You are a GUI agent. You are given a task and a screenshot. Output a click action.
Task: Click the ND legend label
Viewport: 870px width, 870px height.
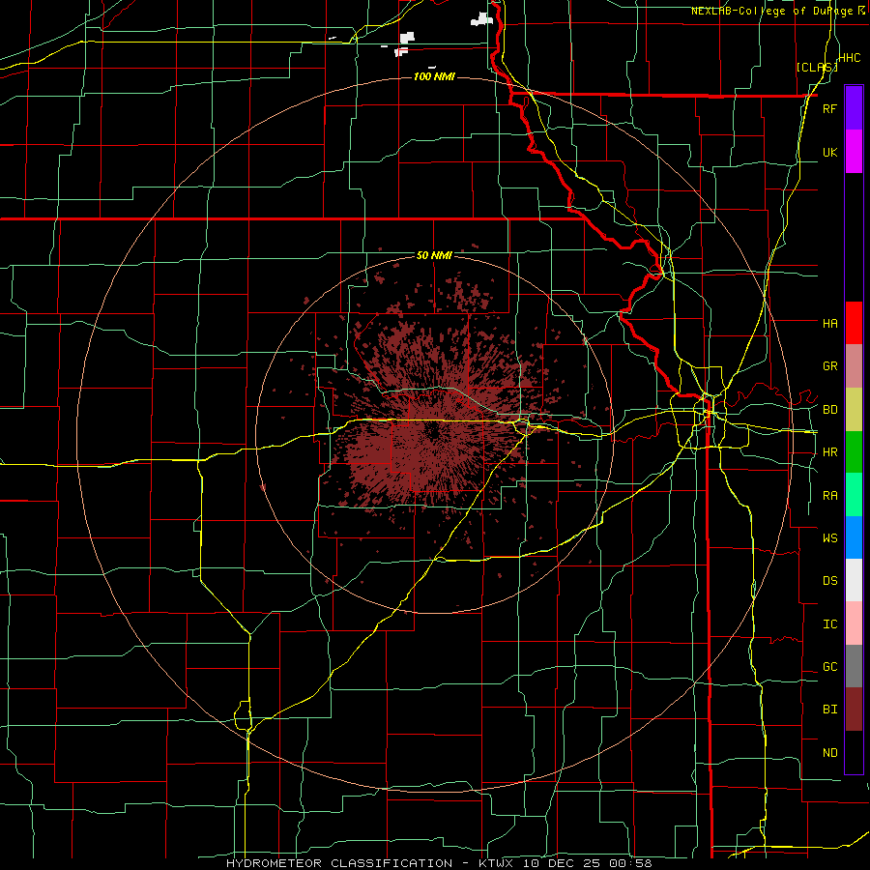[829, 752]
